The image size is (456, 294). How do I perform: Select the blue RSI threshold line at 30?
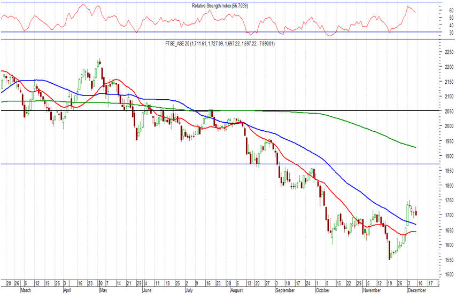tap(214, 32)
